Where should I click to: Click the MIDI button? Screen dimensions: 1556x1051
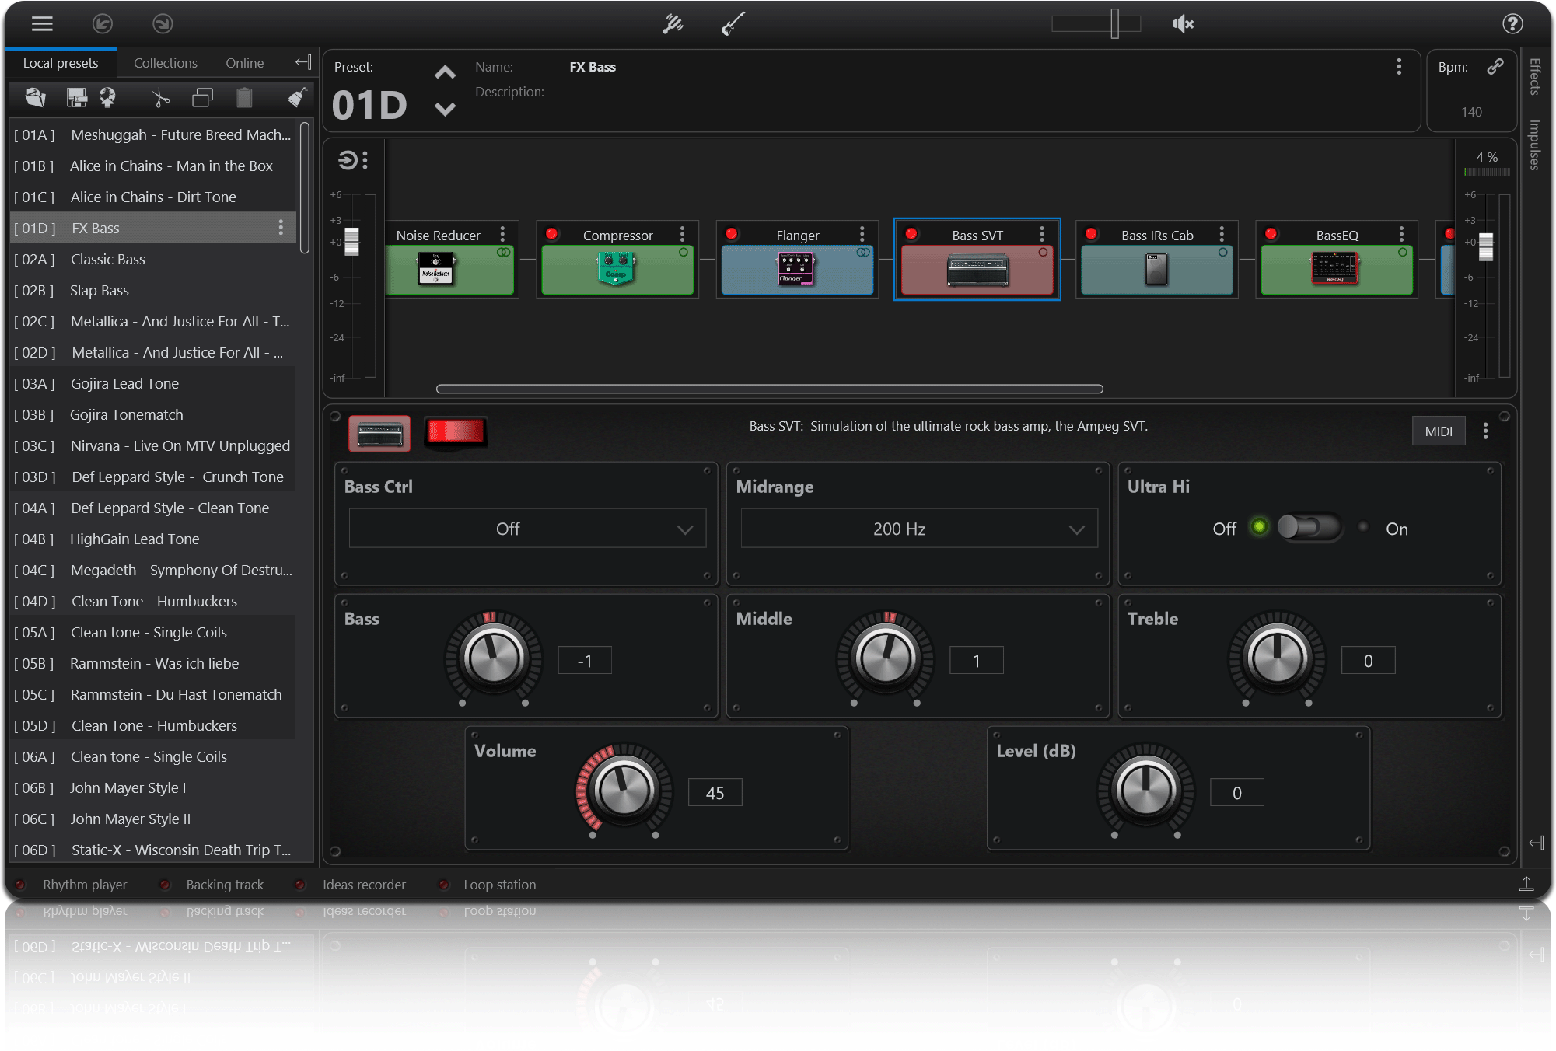pos(1438,431)
